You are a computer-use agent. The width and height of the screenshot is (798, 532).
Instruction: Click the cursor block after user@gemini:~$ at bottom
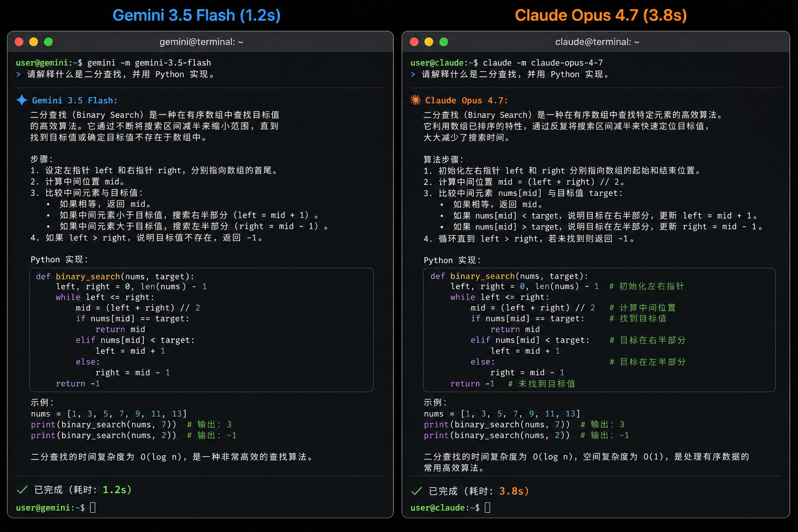[x=93, y=508]
